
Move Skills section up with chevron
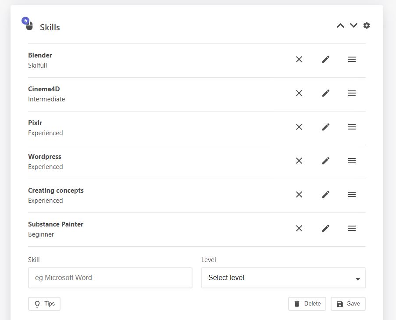click(340, 25)
